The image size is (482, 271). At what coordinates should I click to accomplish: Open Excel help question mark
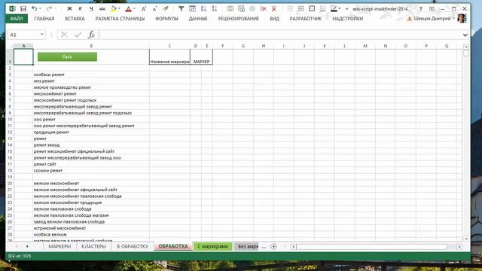(420, 9)
